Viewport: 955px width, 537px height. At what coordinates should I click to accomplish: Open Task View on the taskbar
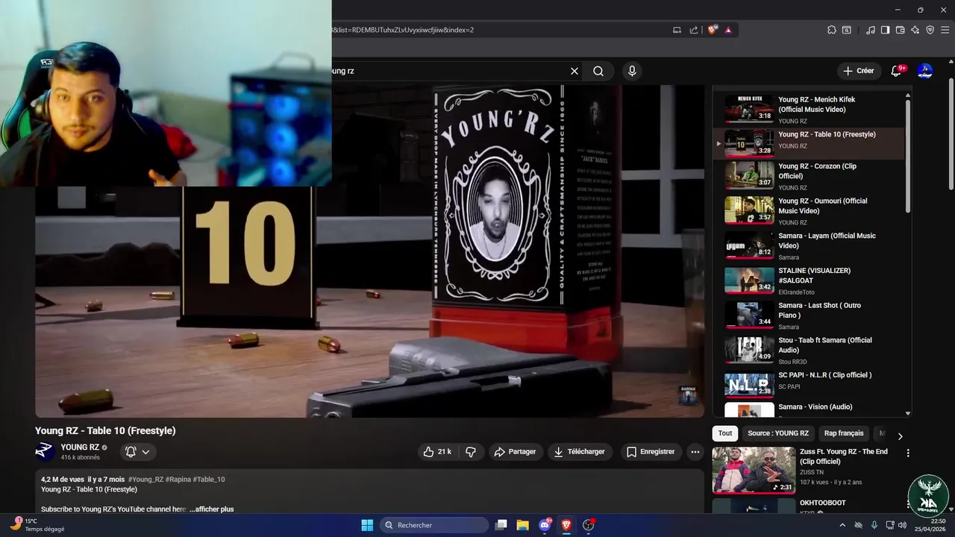(x=501, y=525)
